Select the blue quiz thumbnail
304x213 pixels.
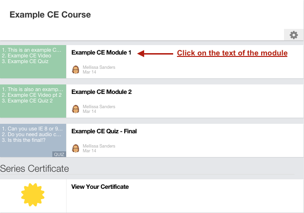(33, 140)
